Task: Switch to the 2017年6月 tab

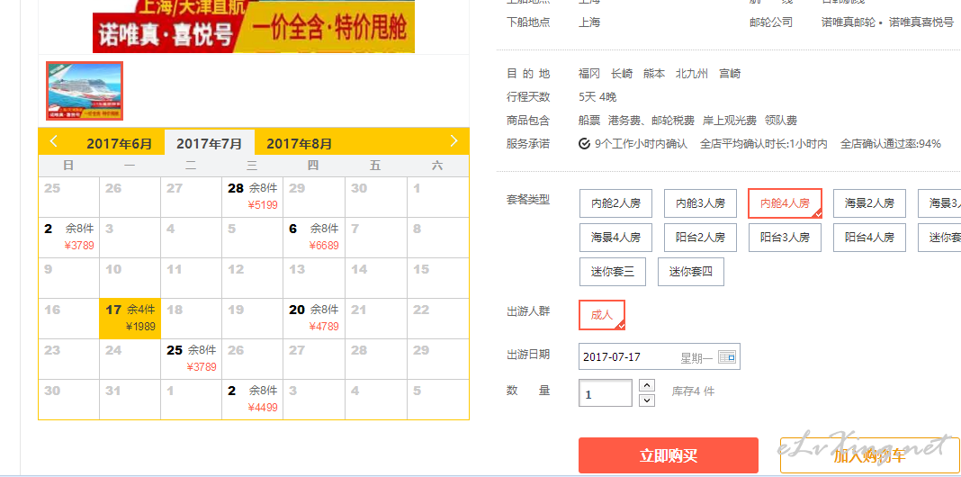Action: (x=119, y=144)
